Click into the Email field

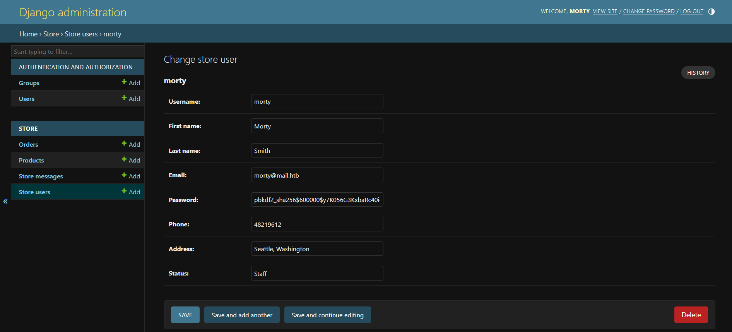(317, 175)
